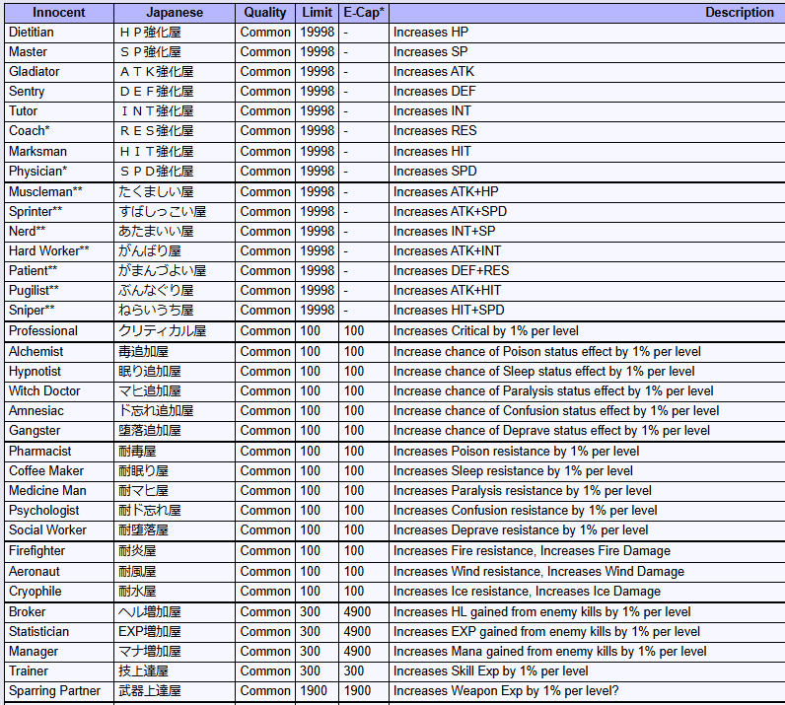Screen dimensions: 785x705
Task: Click the Coffee Maker cell
Action: tap(59, 471)
